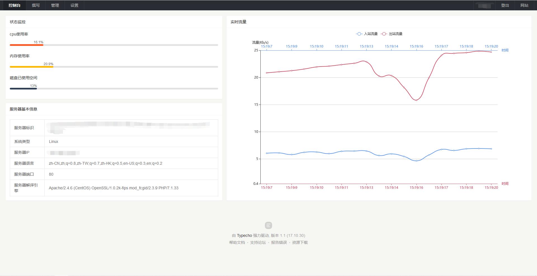Open the 控制台 dashboard menu

[15, 5]
